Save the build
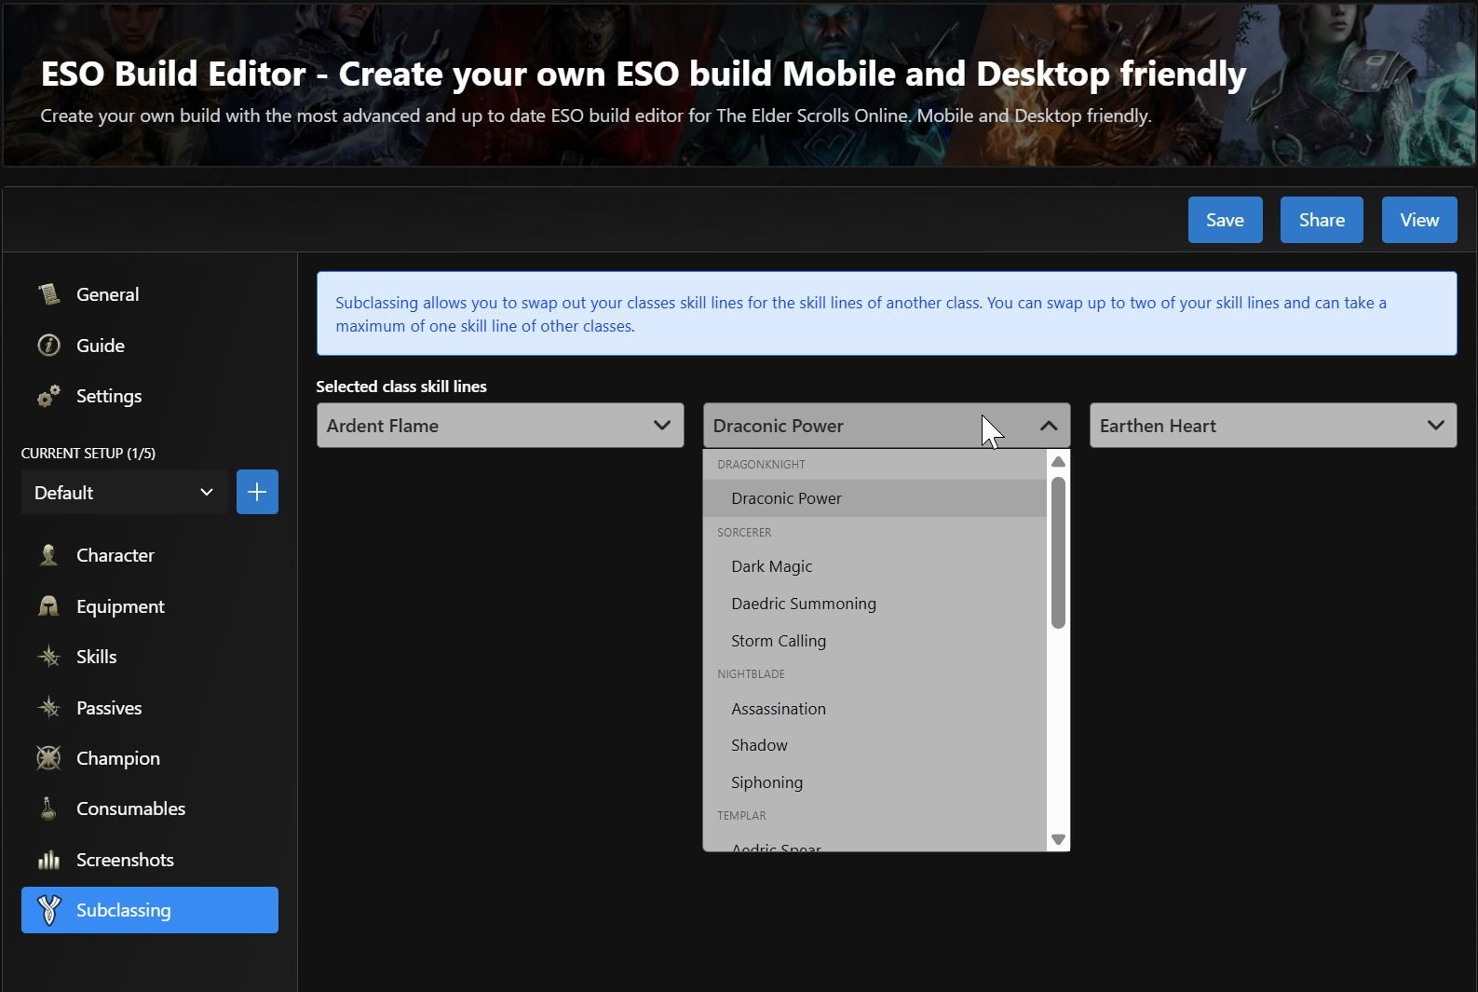Viewport: 1478px width, 992px height. pyautogui.click(x=1225, y=220)
